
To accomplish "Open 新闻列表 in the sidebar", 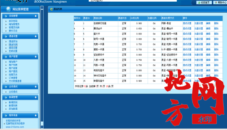I will [x=13, y=106].
